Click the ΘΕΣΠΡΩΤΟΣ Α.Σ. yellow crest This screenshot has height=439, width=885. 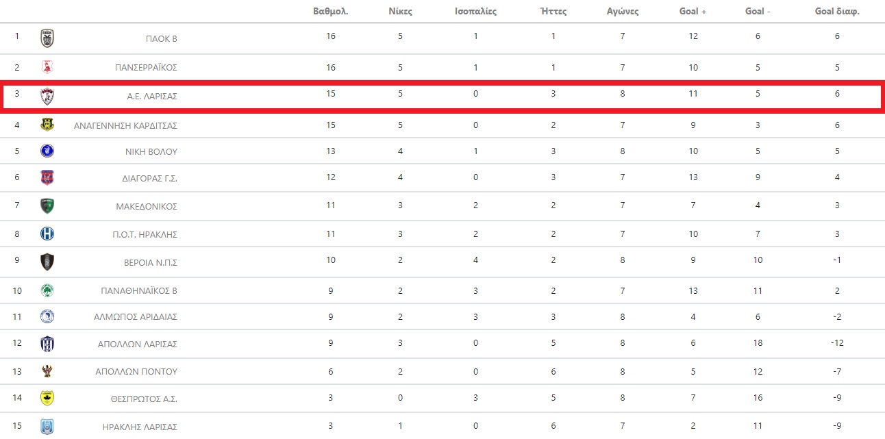click(47, 398)
